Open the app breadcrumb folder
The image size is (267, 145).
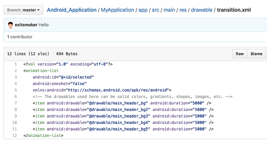coord(143,10)
